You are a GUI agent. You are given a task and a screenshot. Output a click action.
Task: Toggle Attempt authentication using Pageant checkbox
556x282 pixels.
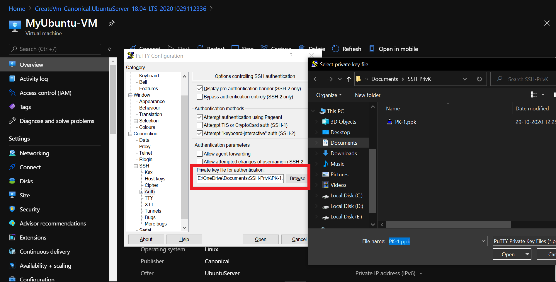tap(200, 117)
